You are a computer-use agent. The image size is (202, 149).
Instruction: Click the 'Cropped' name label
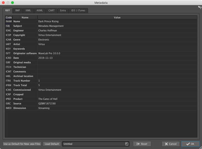19,94
